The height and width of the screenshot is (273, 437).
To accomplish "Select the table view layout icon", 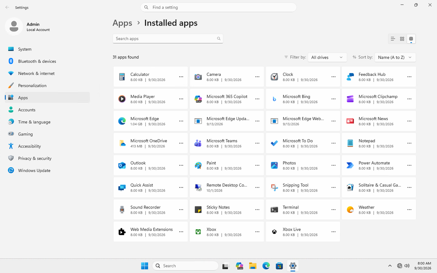I will pos(411,39).
